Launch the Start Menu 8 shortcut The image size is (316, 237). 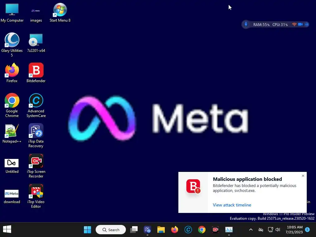click(60, 13)
